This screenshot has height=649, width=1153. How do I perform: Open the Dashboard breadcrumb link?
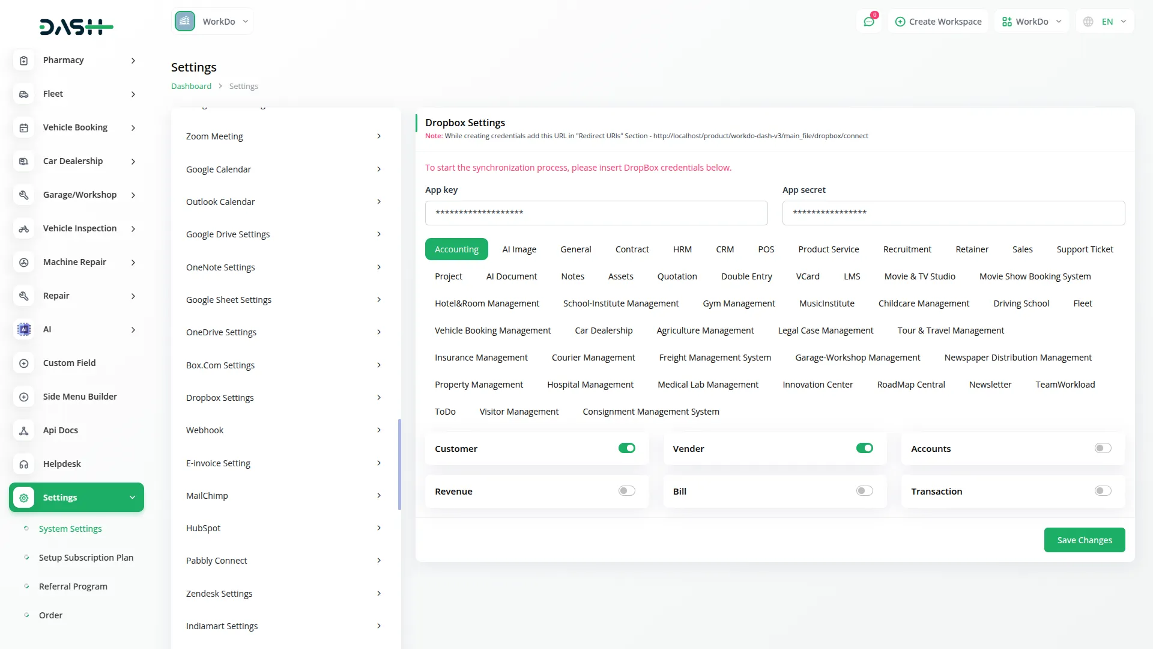190,86
